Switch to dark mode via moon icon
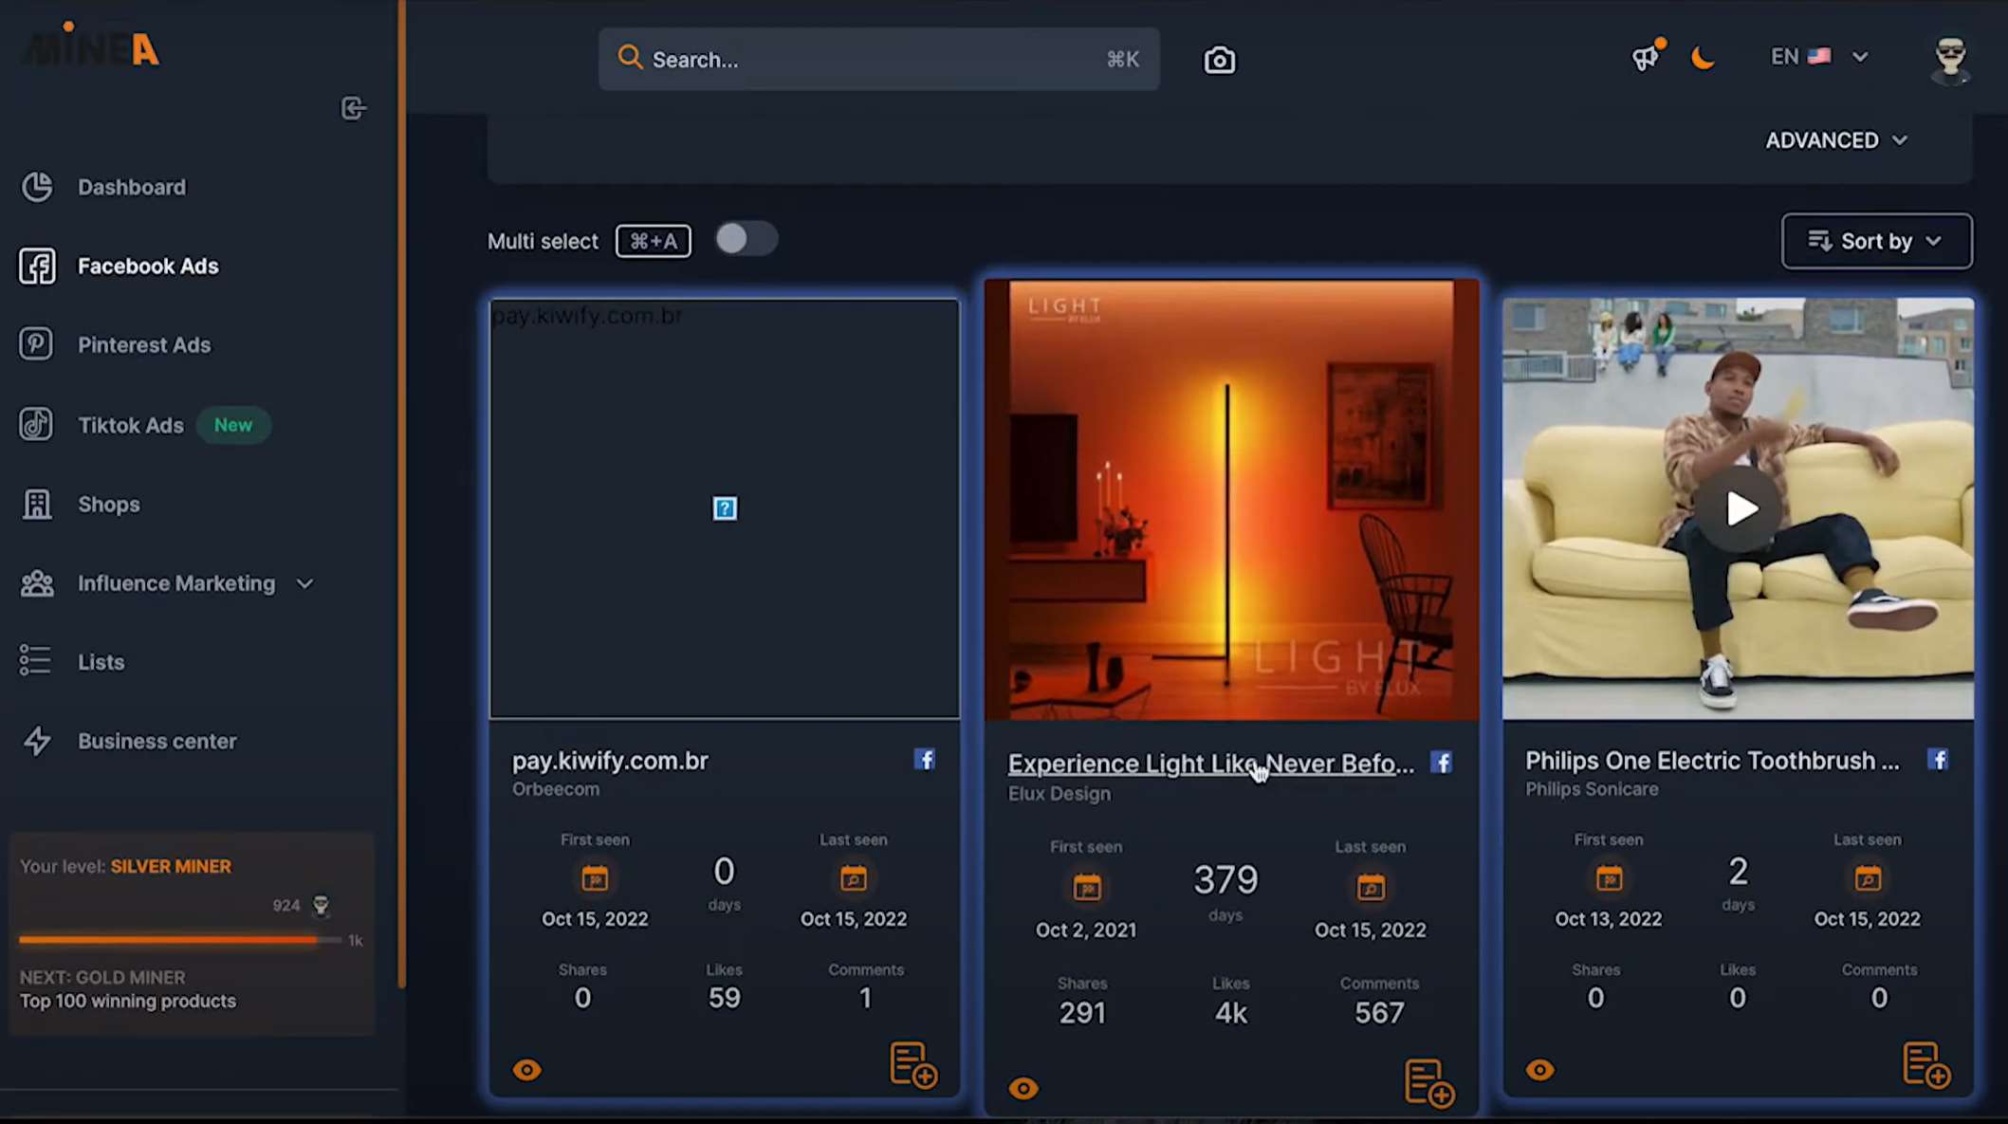 [1703, 57]
